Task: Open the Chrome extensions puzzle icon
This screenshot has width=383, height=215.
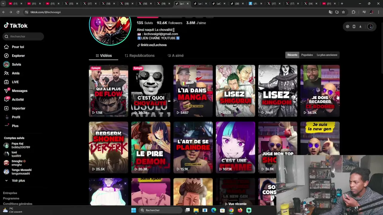Action: coord(353,12)
